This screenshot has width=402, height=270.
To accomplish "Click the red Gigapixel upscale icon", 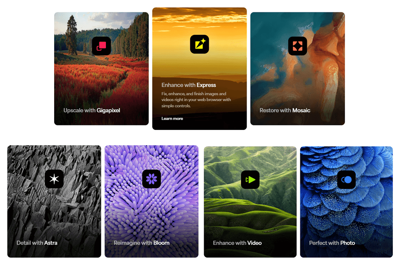I will click(102, 46).
